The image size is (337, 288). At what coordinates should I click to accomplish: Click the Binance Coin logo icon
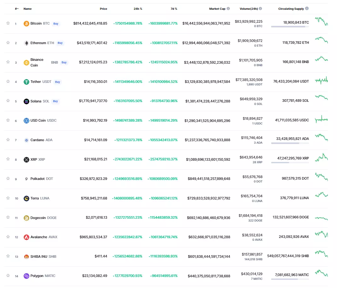tap(26, 62)
